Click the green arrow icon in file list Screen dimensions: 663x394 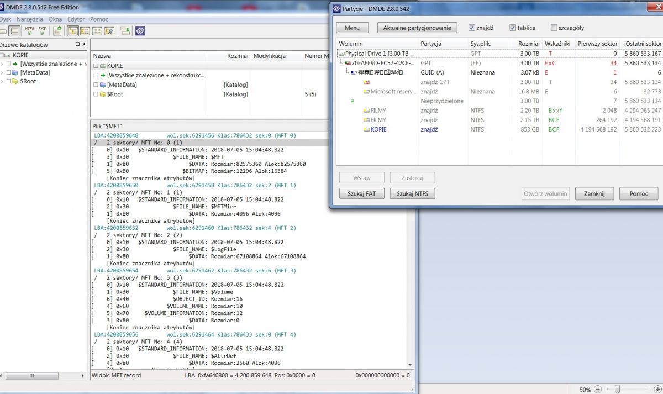(103, 75)
